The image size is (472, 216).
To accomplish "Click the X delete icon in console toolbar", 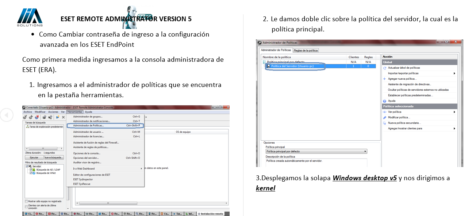I will [63, 117].
